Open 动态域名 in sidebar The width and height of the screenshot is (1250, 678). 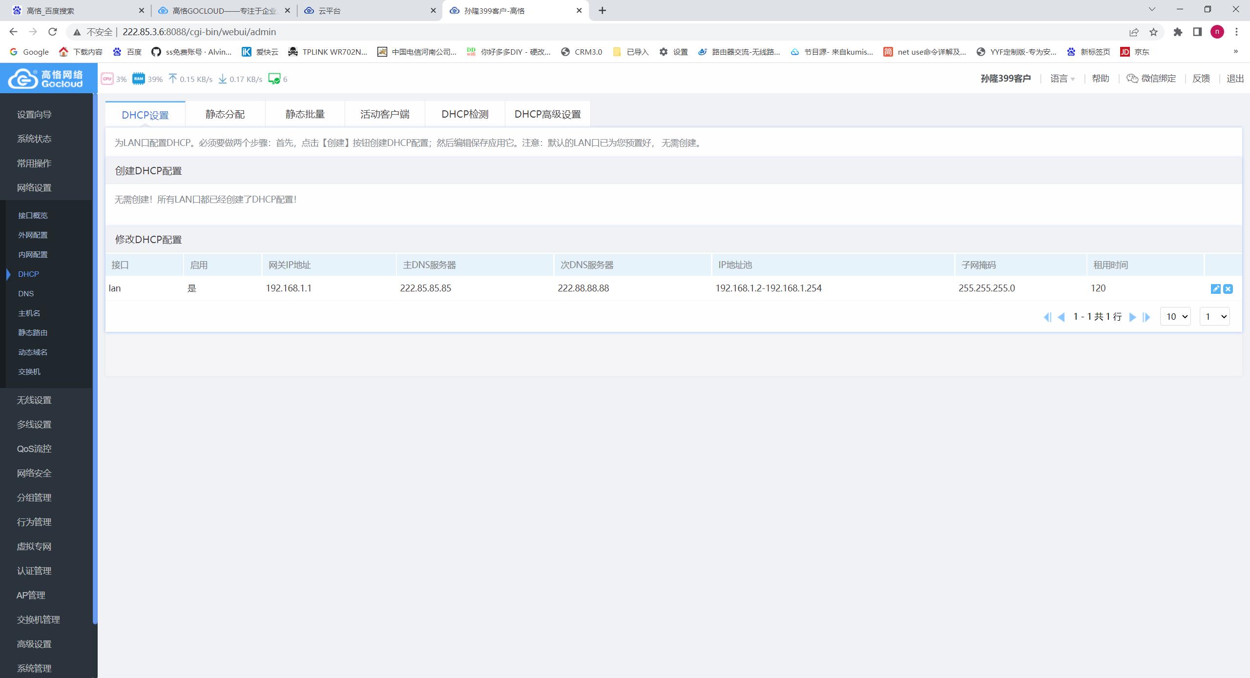tap(33, 352)
